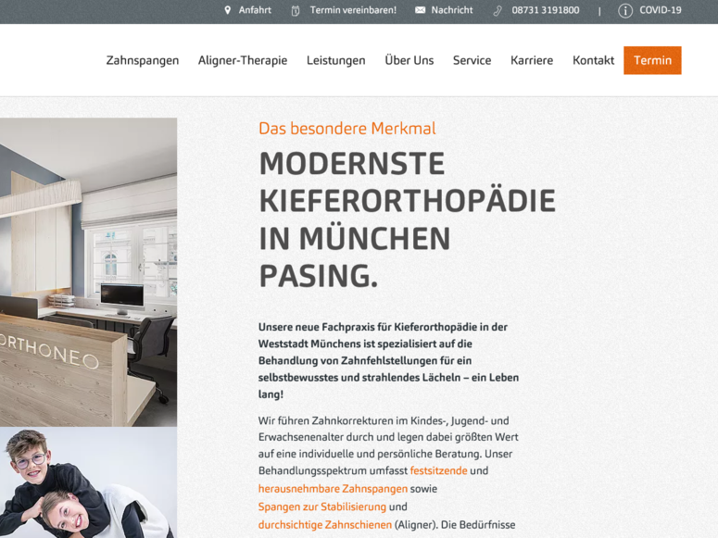Image resolution: width=718 pixels, height=538 pixels.
Task: Click the location pin icon beside Anfahrt
Action: tap(228, 10)
